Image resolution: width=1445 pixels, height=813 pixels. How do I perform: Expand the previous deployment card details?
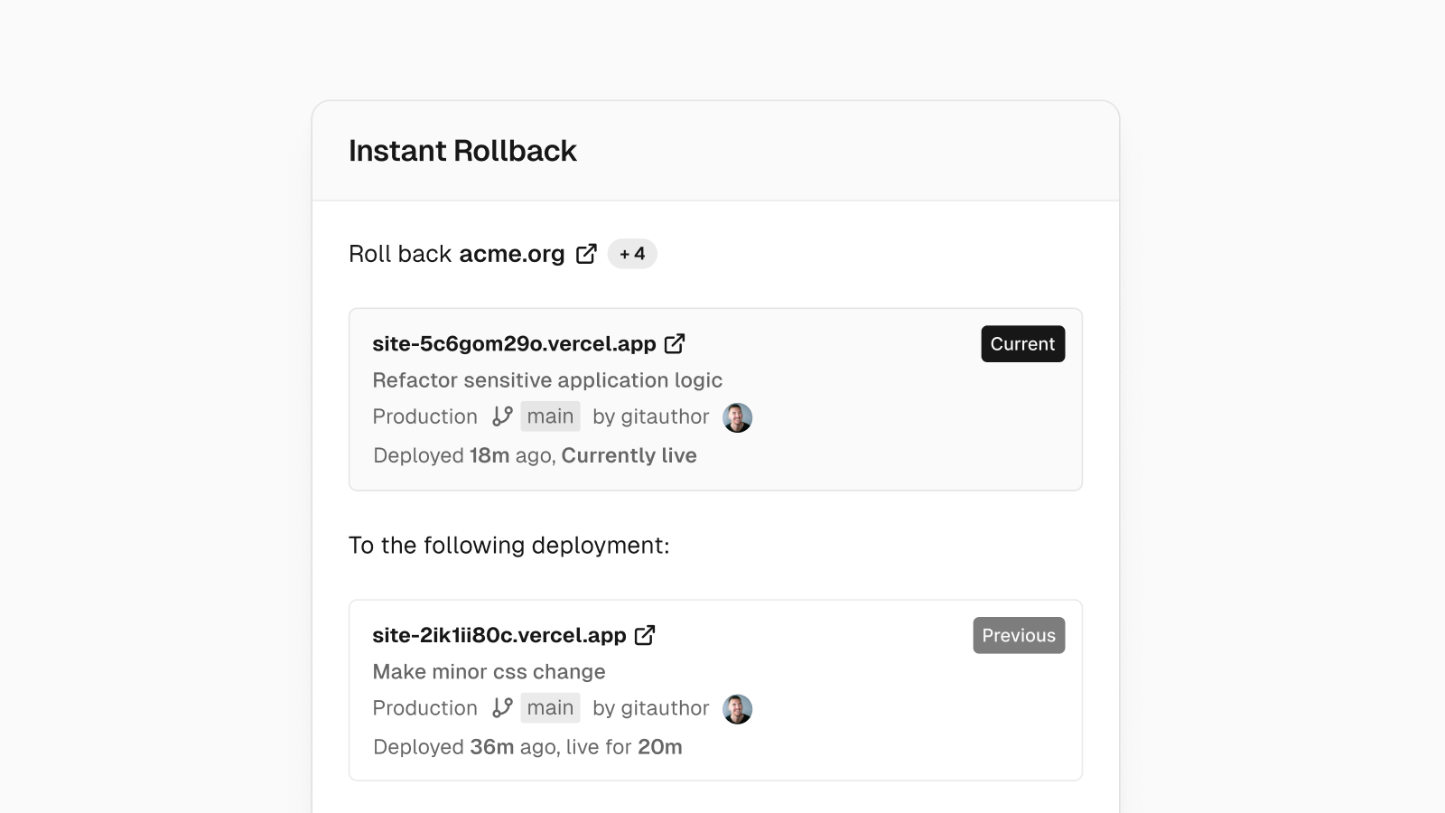(715, 689)
